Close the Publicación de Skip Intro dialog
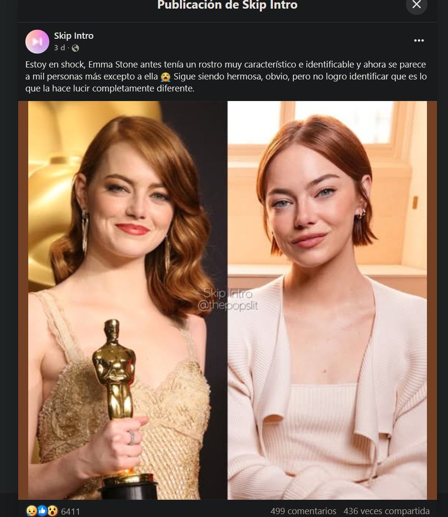The width and height of the screenshot is (448, 517). click(416, 5)
